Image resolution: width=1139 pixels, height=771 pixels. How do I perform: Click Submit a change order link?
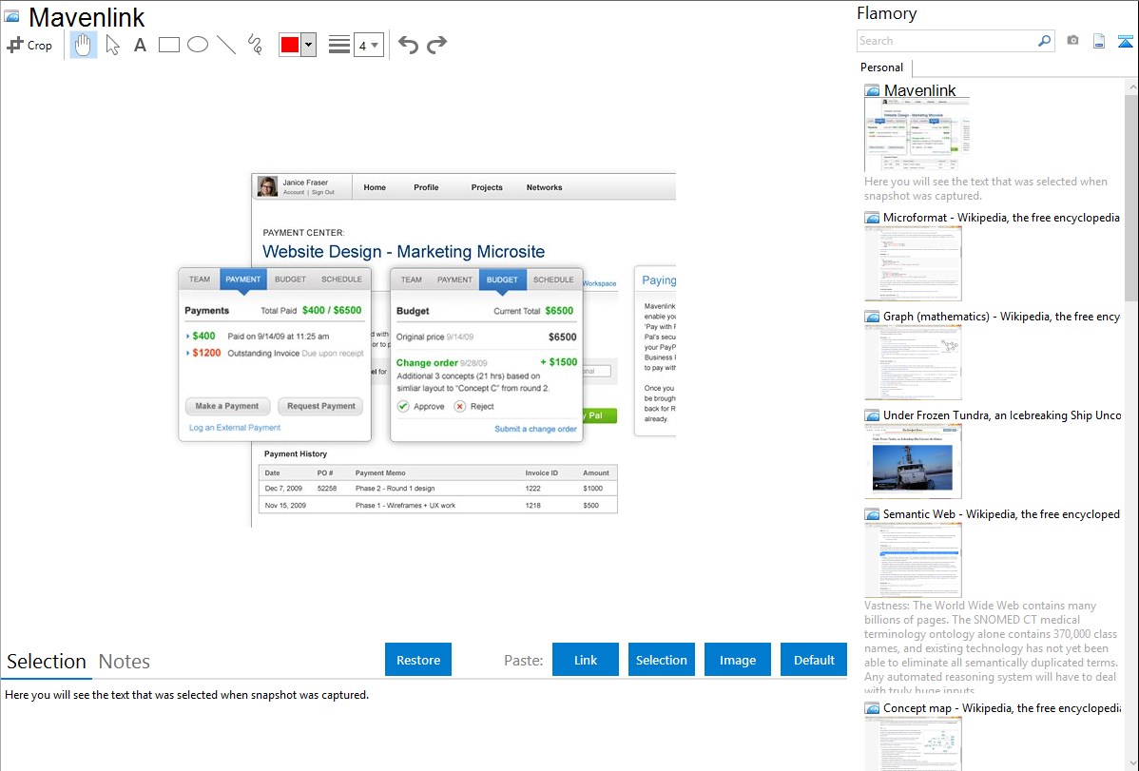[535, 429]
